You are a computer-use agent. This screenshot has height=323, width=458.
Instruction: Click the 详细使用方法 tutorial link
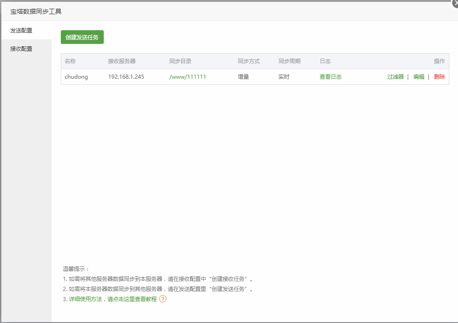click(112, 299)
